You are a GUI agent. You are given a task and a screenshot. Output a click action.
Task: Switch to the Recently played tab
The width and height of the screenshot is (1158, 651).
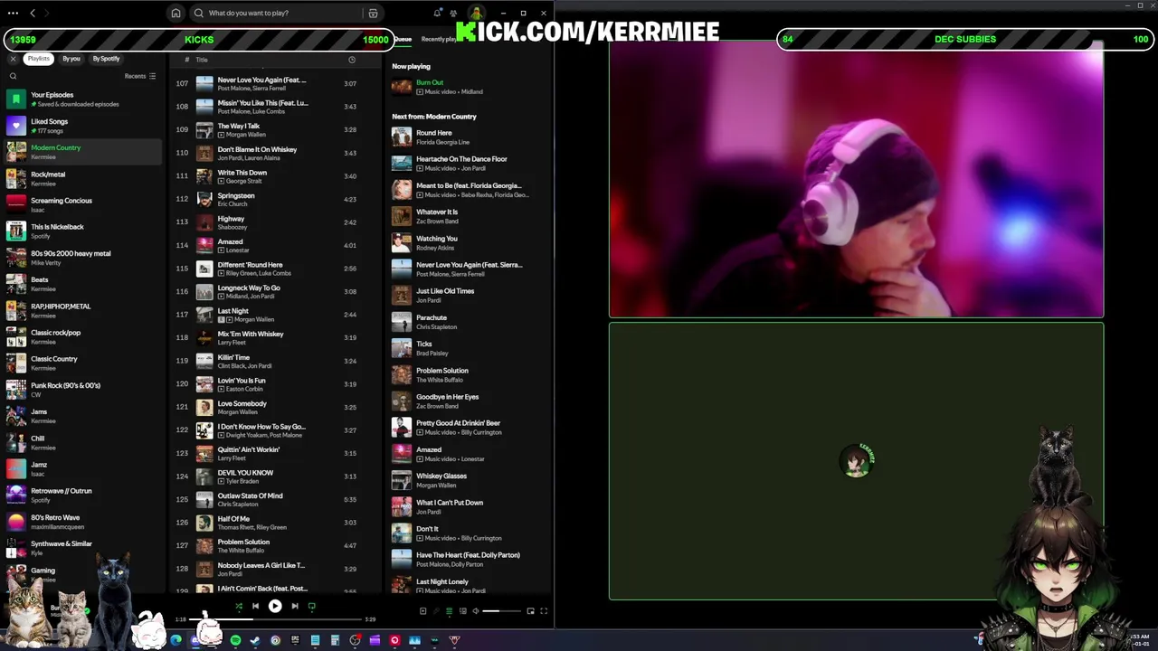439,39
